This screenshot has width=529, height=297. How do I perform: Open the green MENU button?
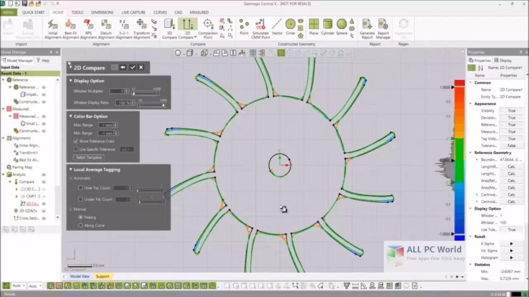tap(8, 12)
